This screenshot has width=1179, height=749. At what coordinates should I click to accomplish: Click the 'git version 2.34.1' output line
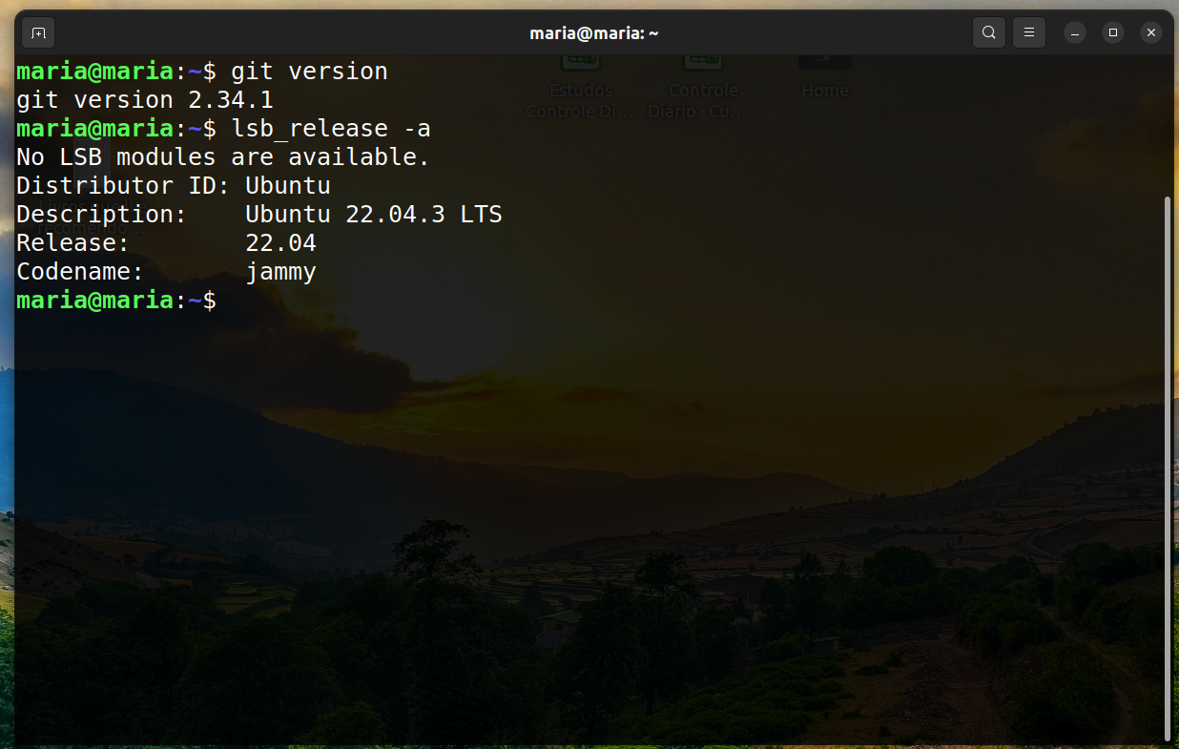pos(145,100)
